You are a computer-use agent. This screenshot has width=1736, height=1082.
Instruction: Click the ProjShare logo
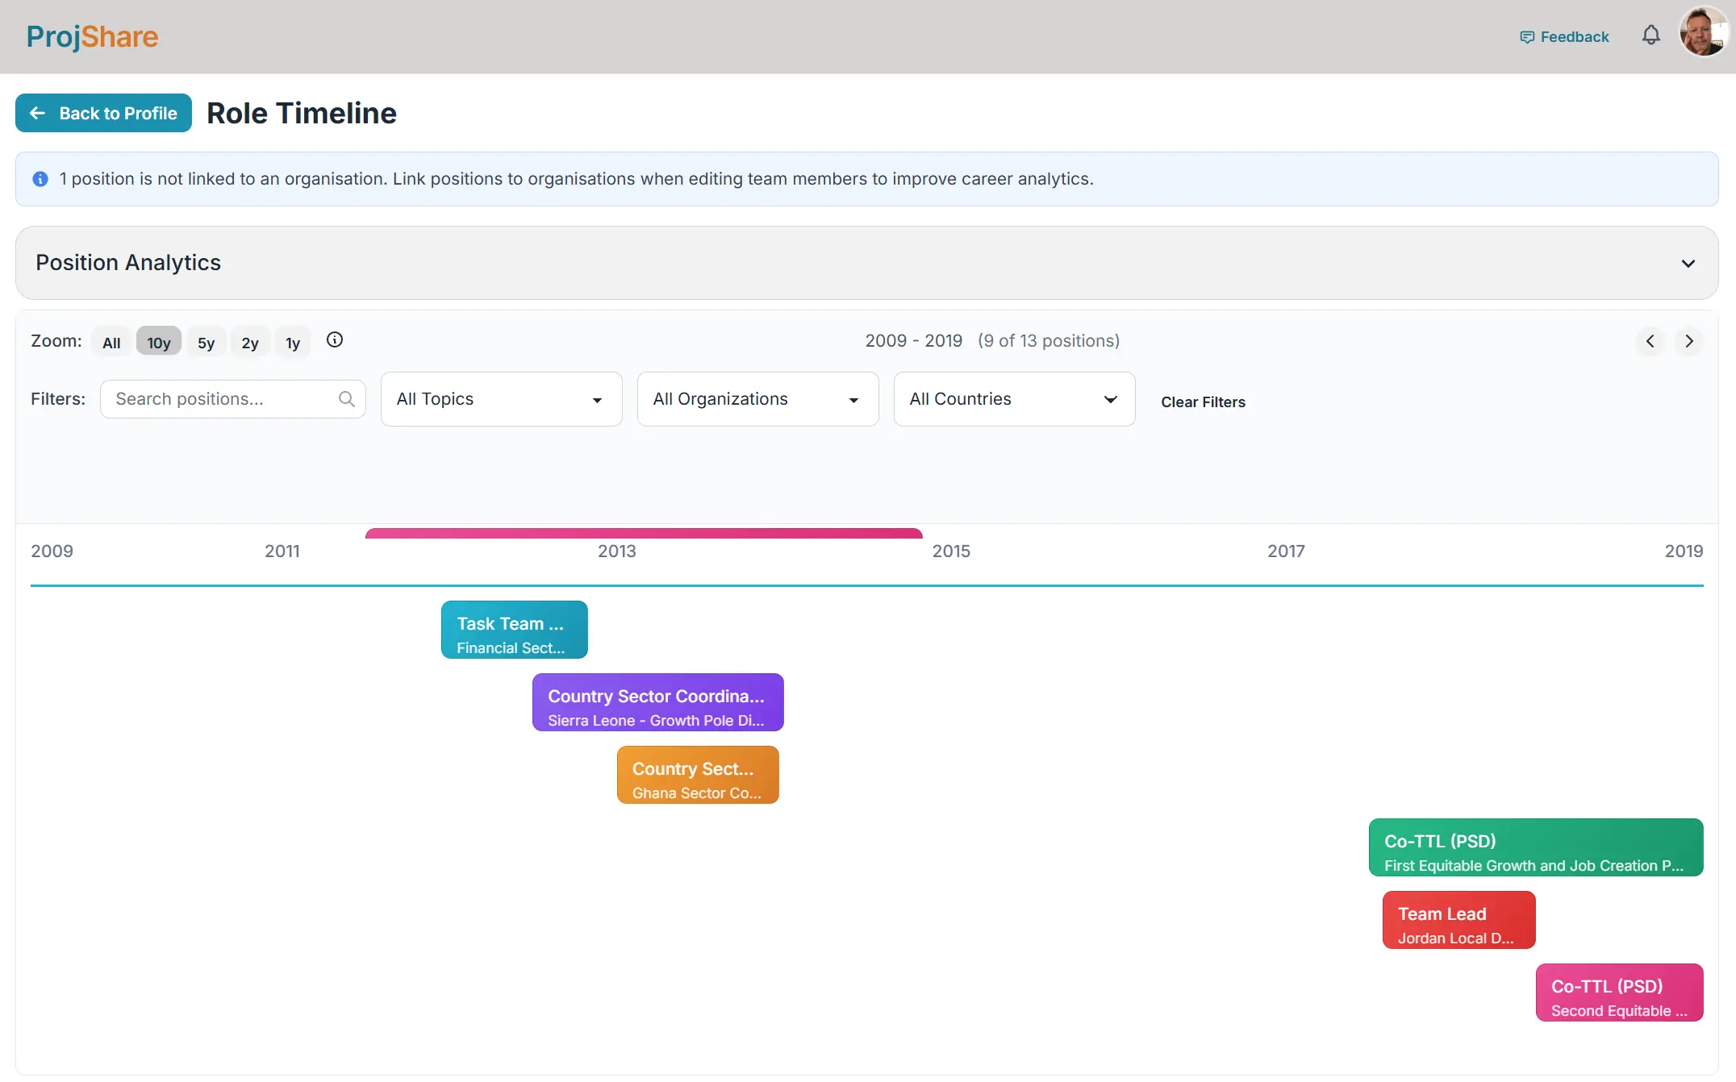[x=92, y=36]
